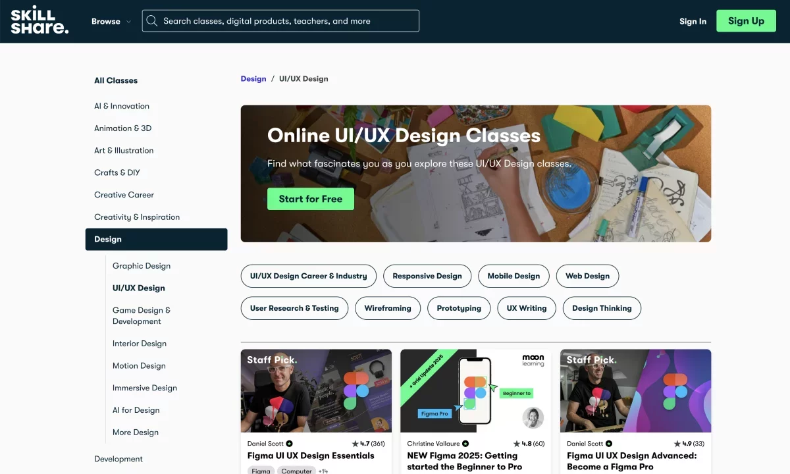This screenshot has height=474, width=790.
Task: Open Figma UI UX Design Advanced thumbnail
Action: [x=635, y=390]
